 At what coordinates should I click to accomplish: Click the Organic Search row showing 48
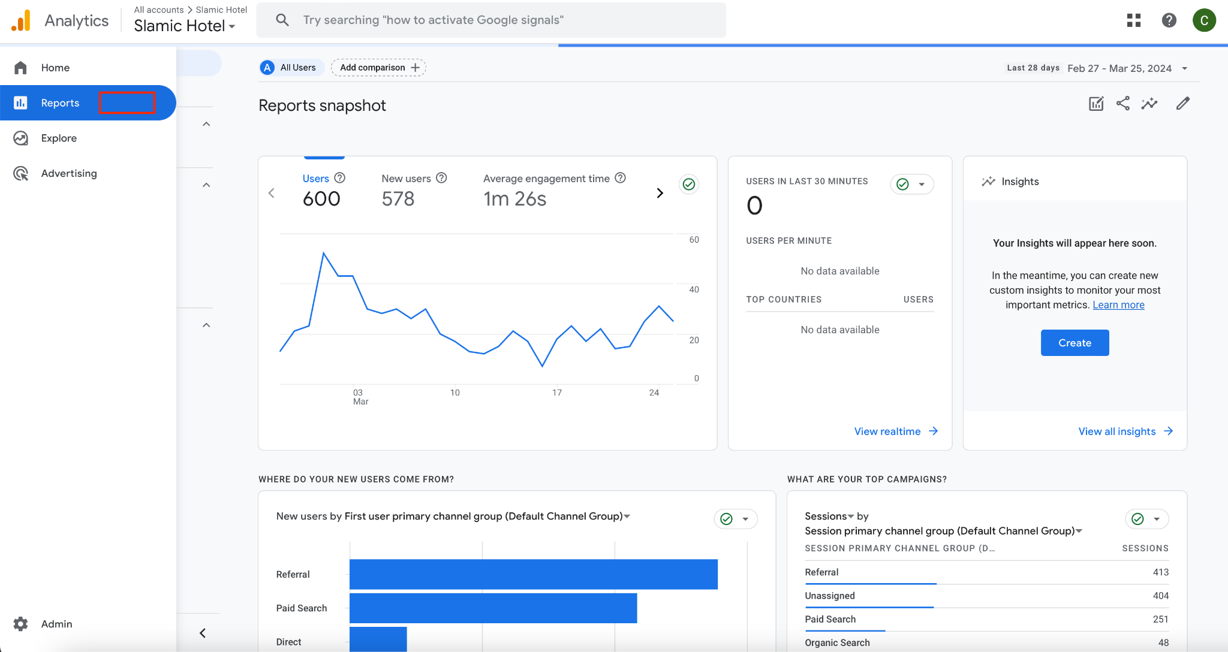click(x=986, y=642)
